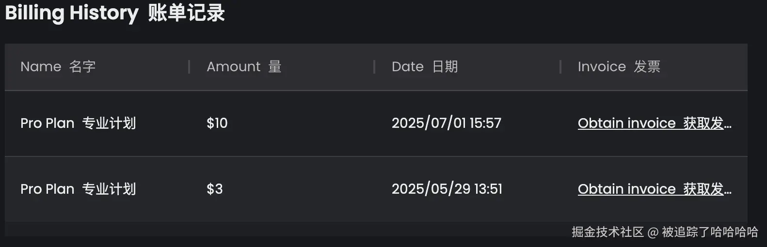Click the 2025/07/01 15:57 date cell

(446, 123)
